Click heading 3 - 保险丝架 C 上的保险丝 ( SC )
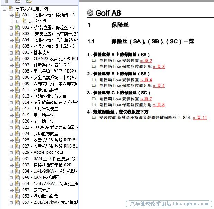 pyautogui.click(x=119, y=93)
